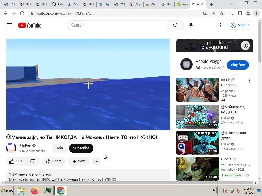Open Chrome media controls icon
The image size is (262, 196).
coord(232,13)
